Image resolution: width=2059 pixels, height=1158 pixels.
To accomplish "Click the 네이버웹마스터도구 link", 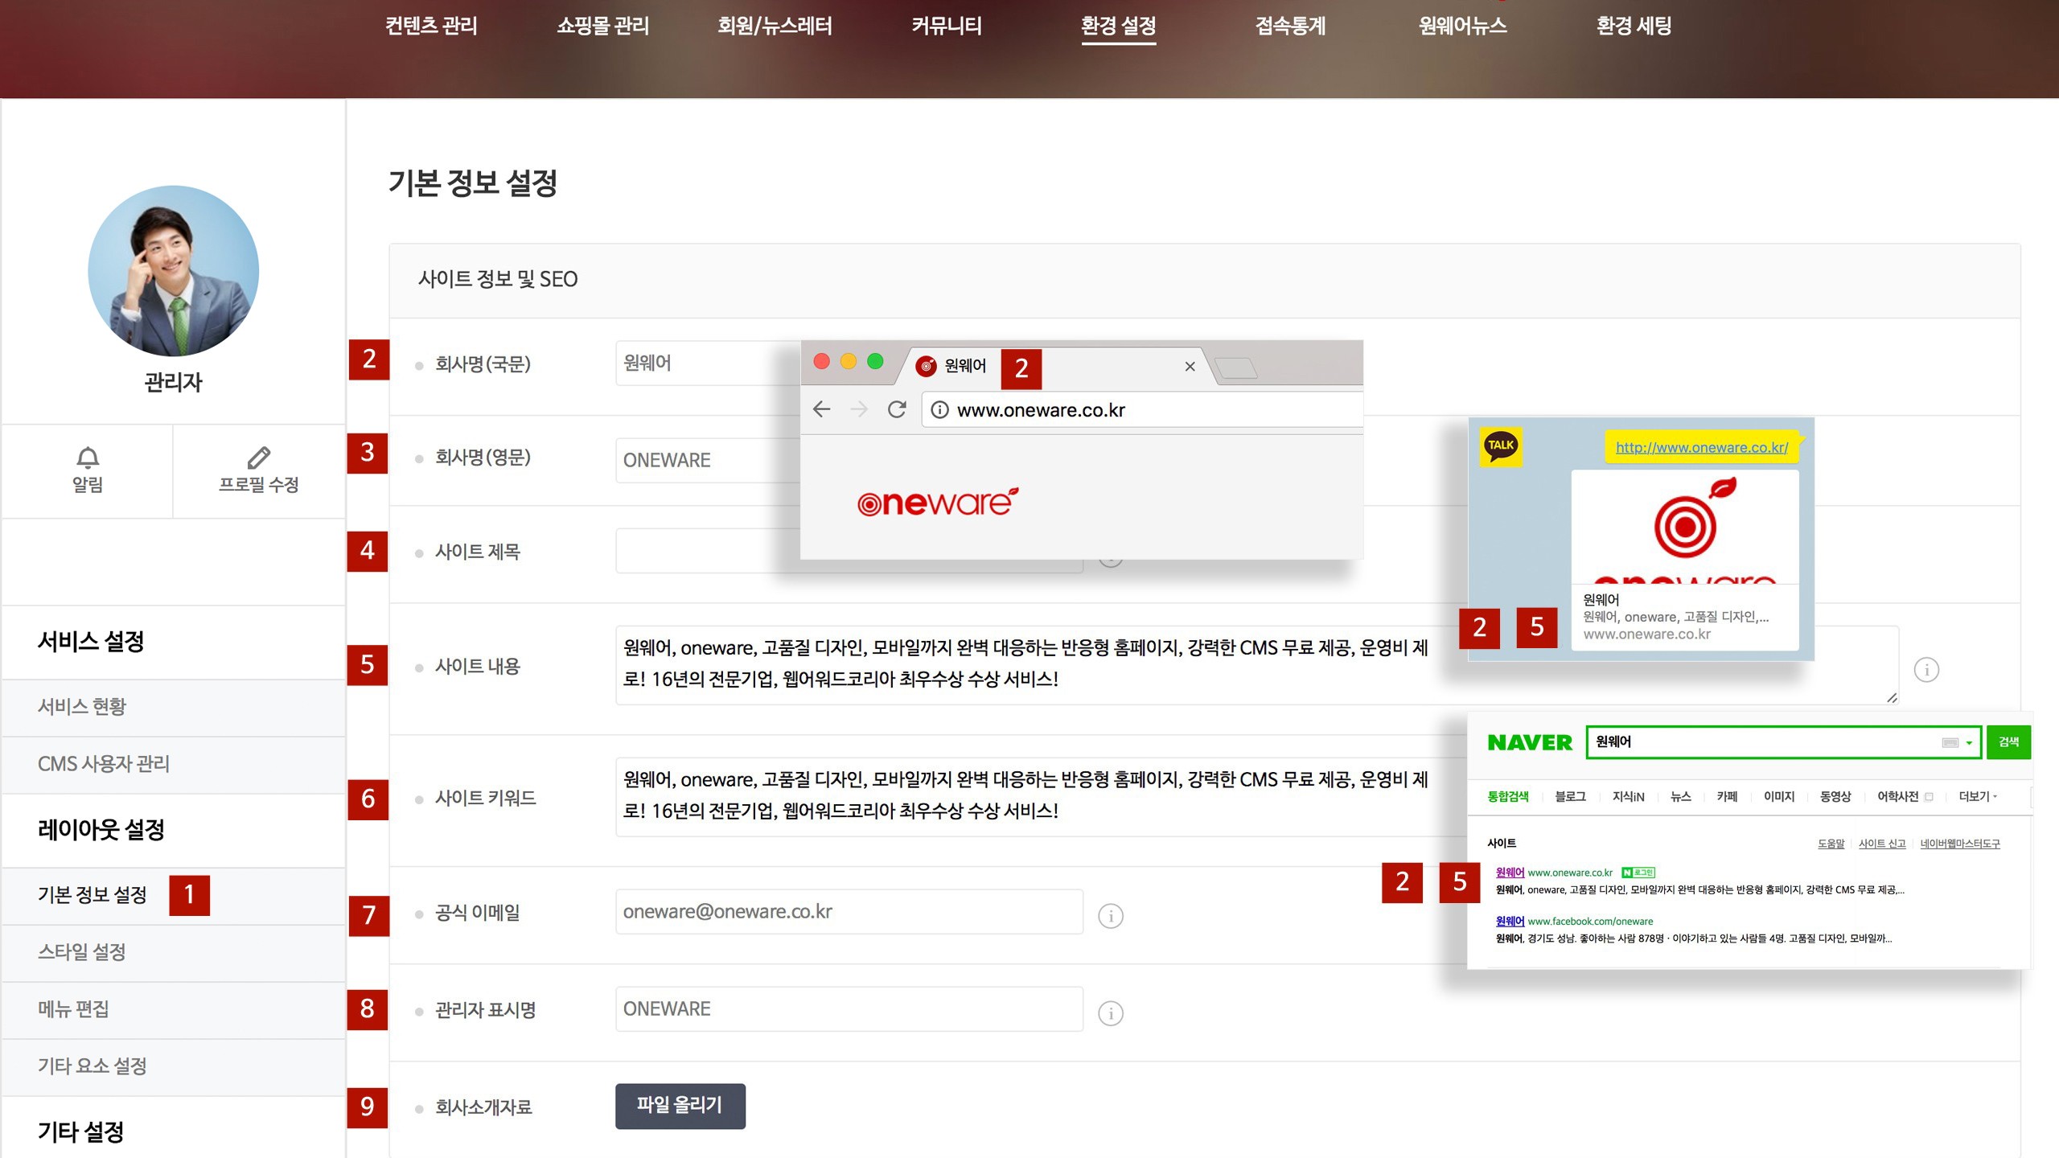I will pos(1959,844).
